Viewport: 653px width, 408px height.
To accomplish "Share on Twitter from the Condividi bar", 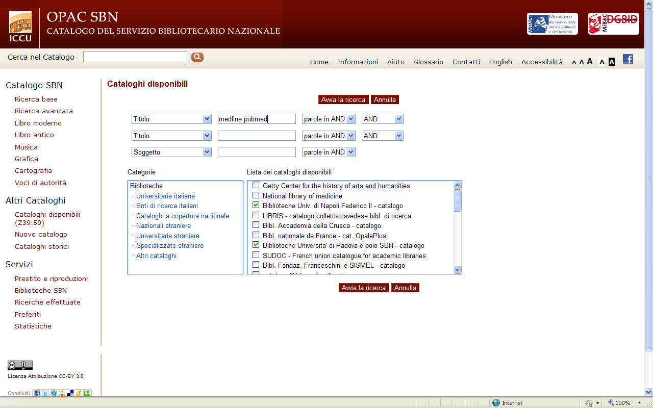I will 45,393.
